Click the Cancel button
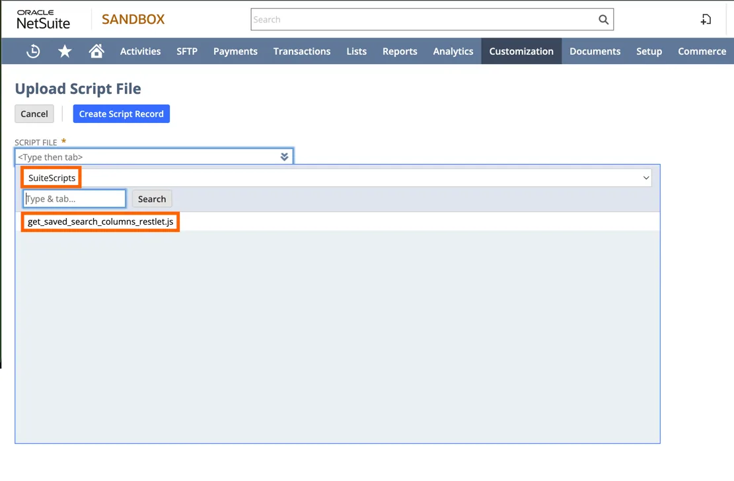Screen dimensions: 734x481 [34, 114]
